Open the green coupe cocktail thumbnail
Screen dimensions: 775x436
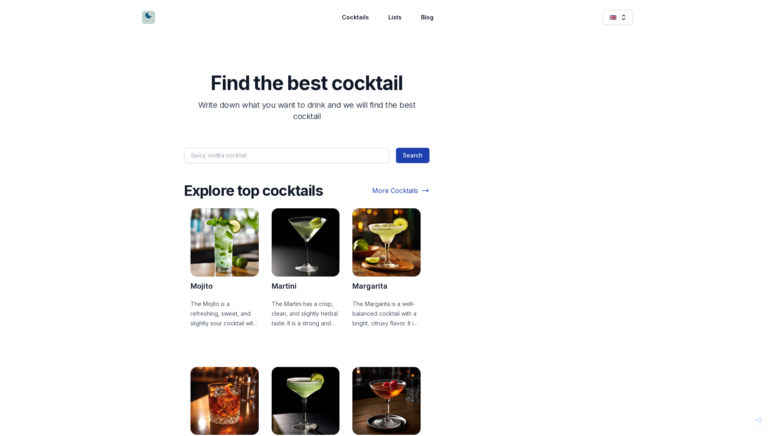click(306, 401)
